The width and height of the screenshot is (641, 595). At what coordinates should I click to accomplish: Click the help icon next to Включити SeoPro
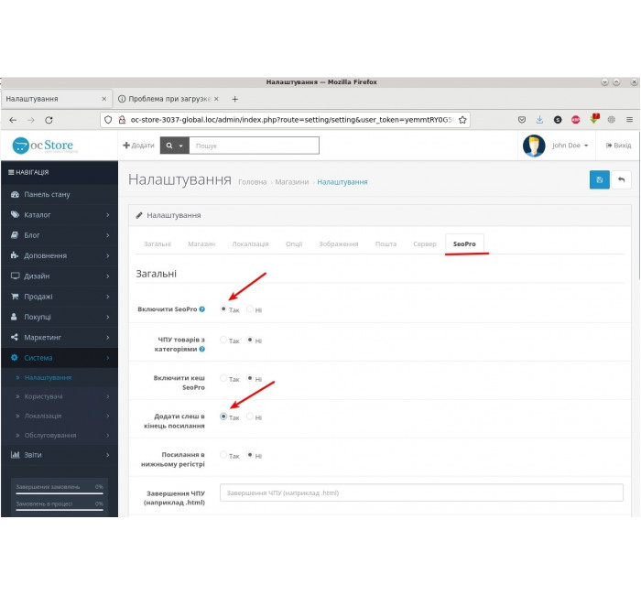202,309
